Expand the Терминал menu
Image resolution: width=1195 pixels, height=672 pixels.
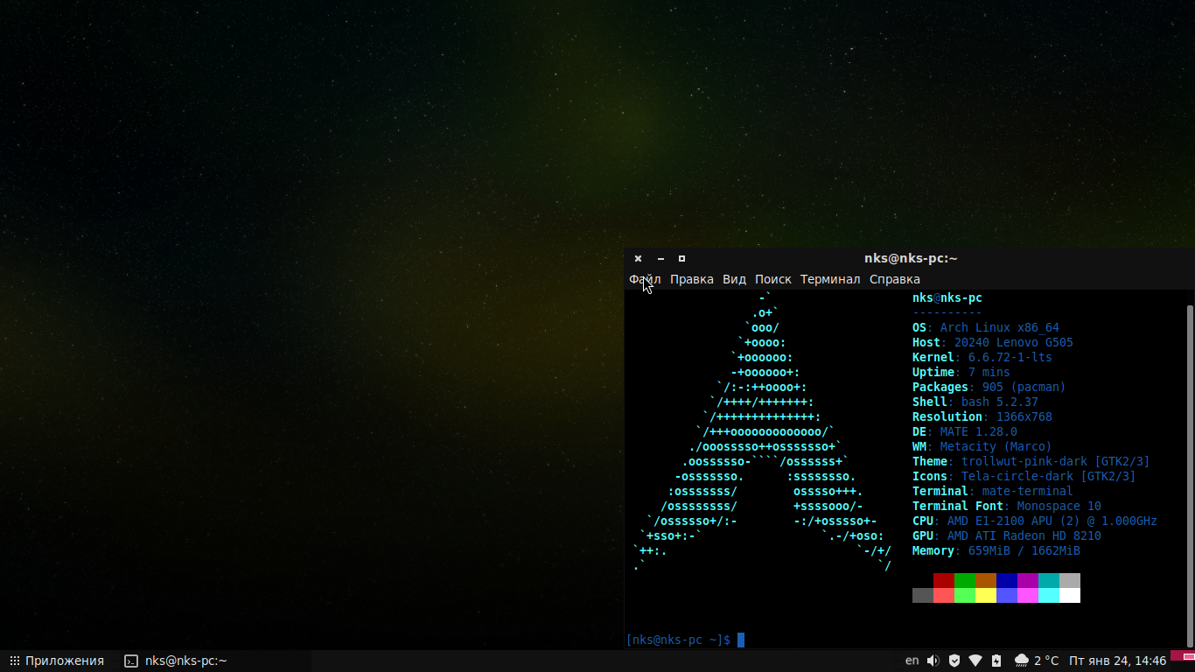pos(830,279)
